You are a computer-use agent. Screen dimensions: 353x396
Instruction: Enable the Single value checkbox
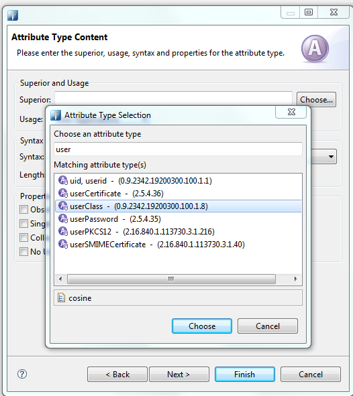pyautogui.click(x=23, y=224)
